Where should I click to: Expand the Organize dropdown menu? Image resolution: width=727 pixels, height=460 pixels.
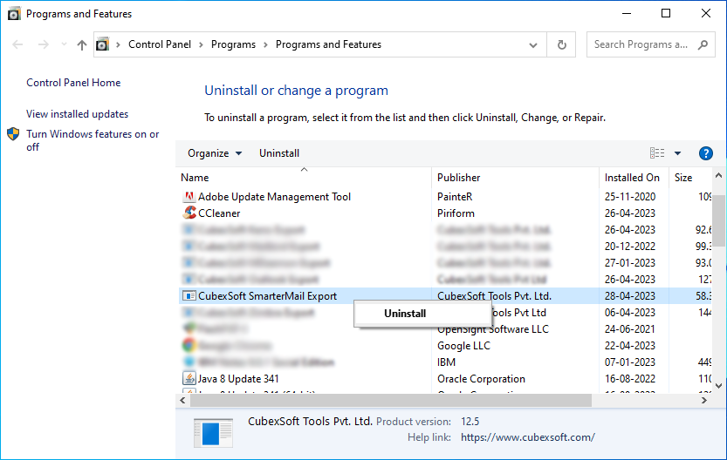(x=215, y=153)
